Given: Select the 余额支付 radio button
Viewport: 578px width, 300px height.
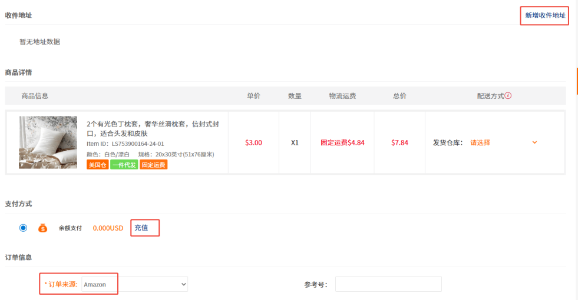Looking at the screenshot, I should coord(23,228).
